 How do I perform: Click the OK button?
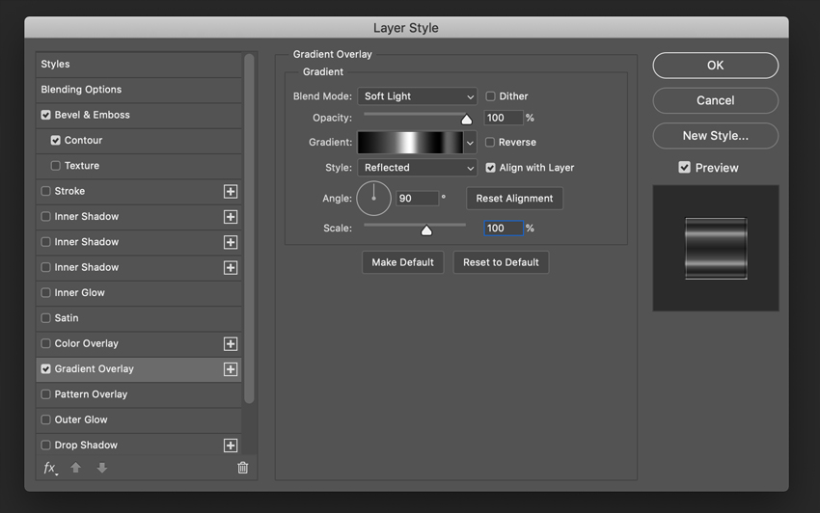coord(716,66)
